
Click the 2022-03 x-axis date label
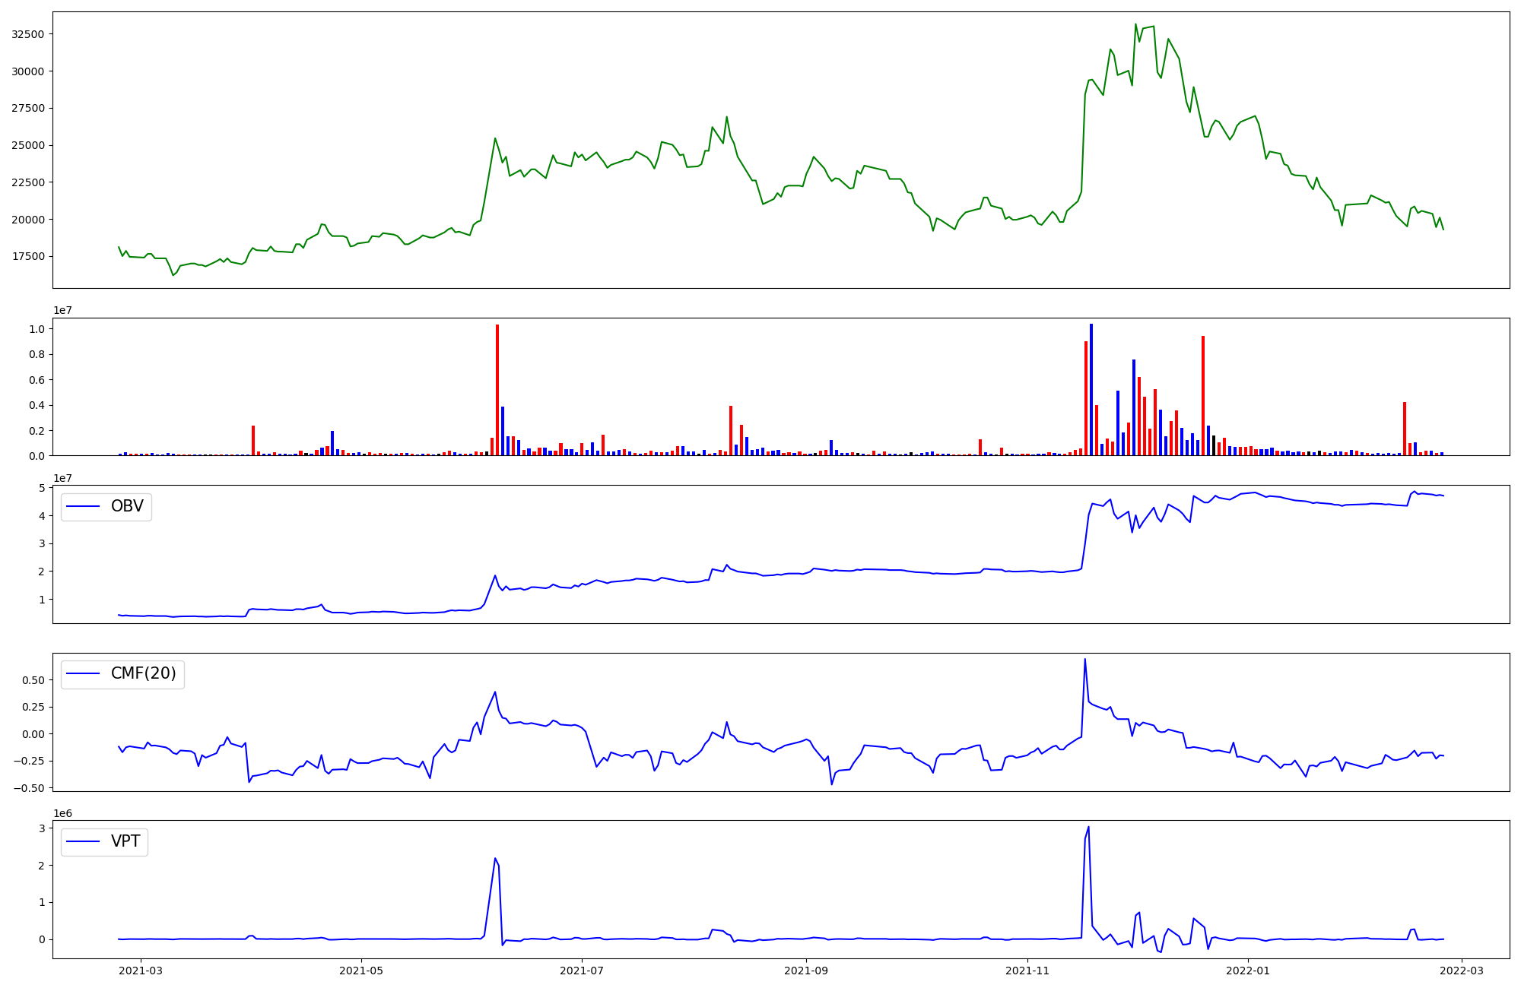point(1462,971)
